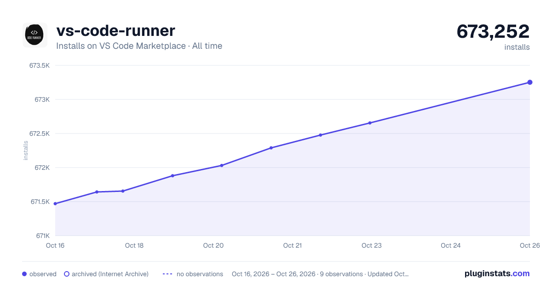The height and width of the screenshot is (290, 552).
Task: Click the 671.5K y-axis label
Action: pos(39,202)
